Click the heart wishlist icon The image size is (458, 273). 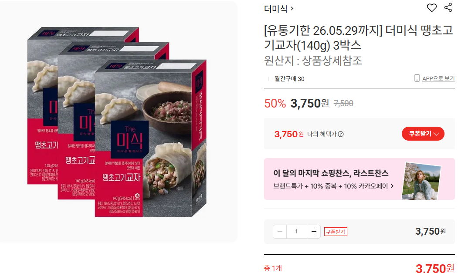[432, 7]
